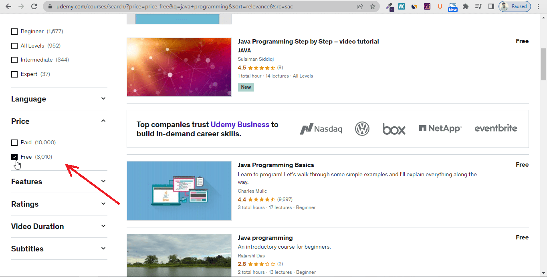
Task: Follow the Udemy Business link
Action: pyautogui.click(x=240, y=124)
